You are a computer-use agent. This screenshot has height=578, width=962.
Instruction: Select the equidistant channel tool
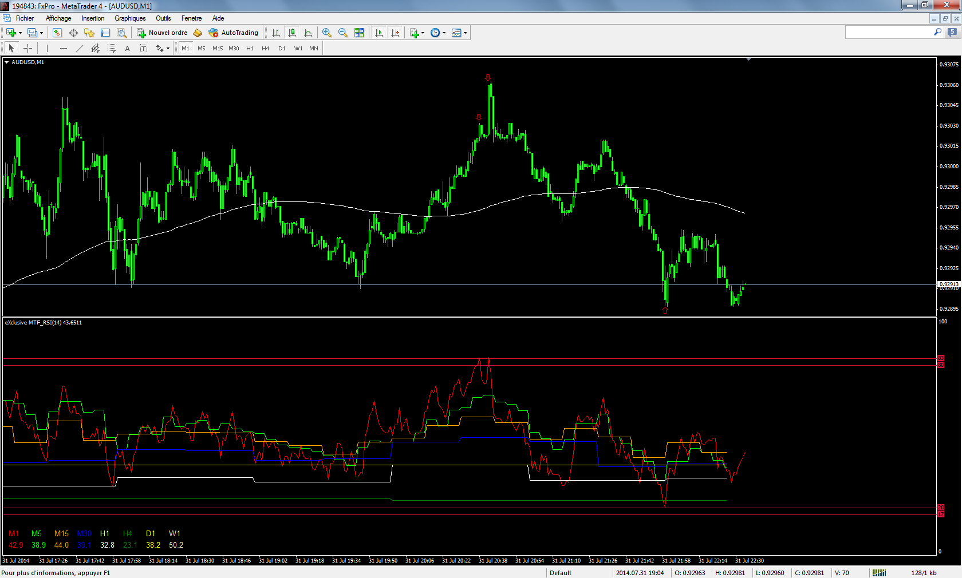(x=95, y=48)
